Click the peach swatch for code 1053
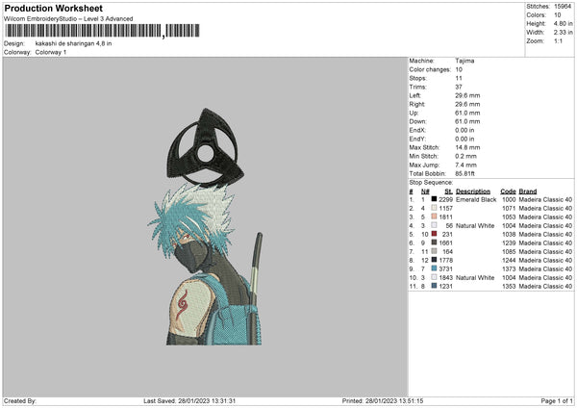Viewport: 577px width, 408px height. pos(435,217)
